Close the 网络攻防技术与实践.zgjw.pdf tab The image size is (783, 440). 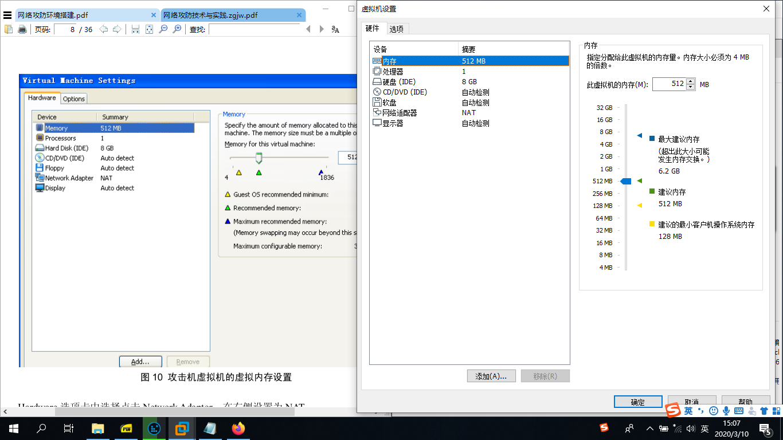coord(299,15)
